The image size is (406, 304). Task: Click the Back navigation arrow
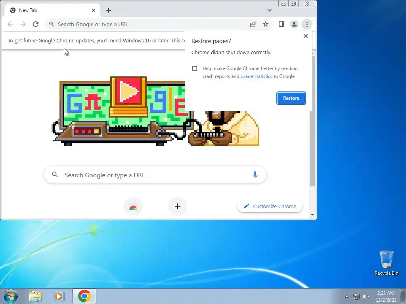10,24
